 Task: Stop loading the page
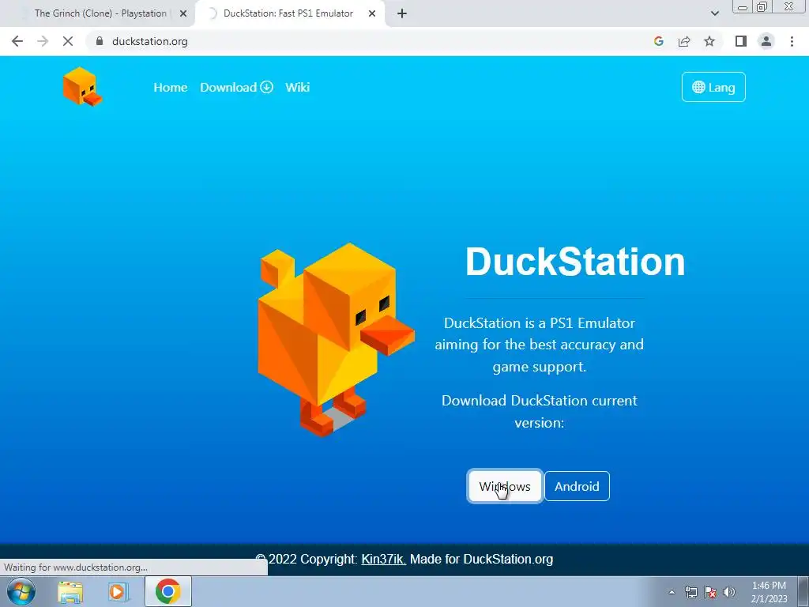pos(68,41)
